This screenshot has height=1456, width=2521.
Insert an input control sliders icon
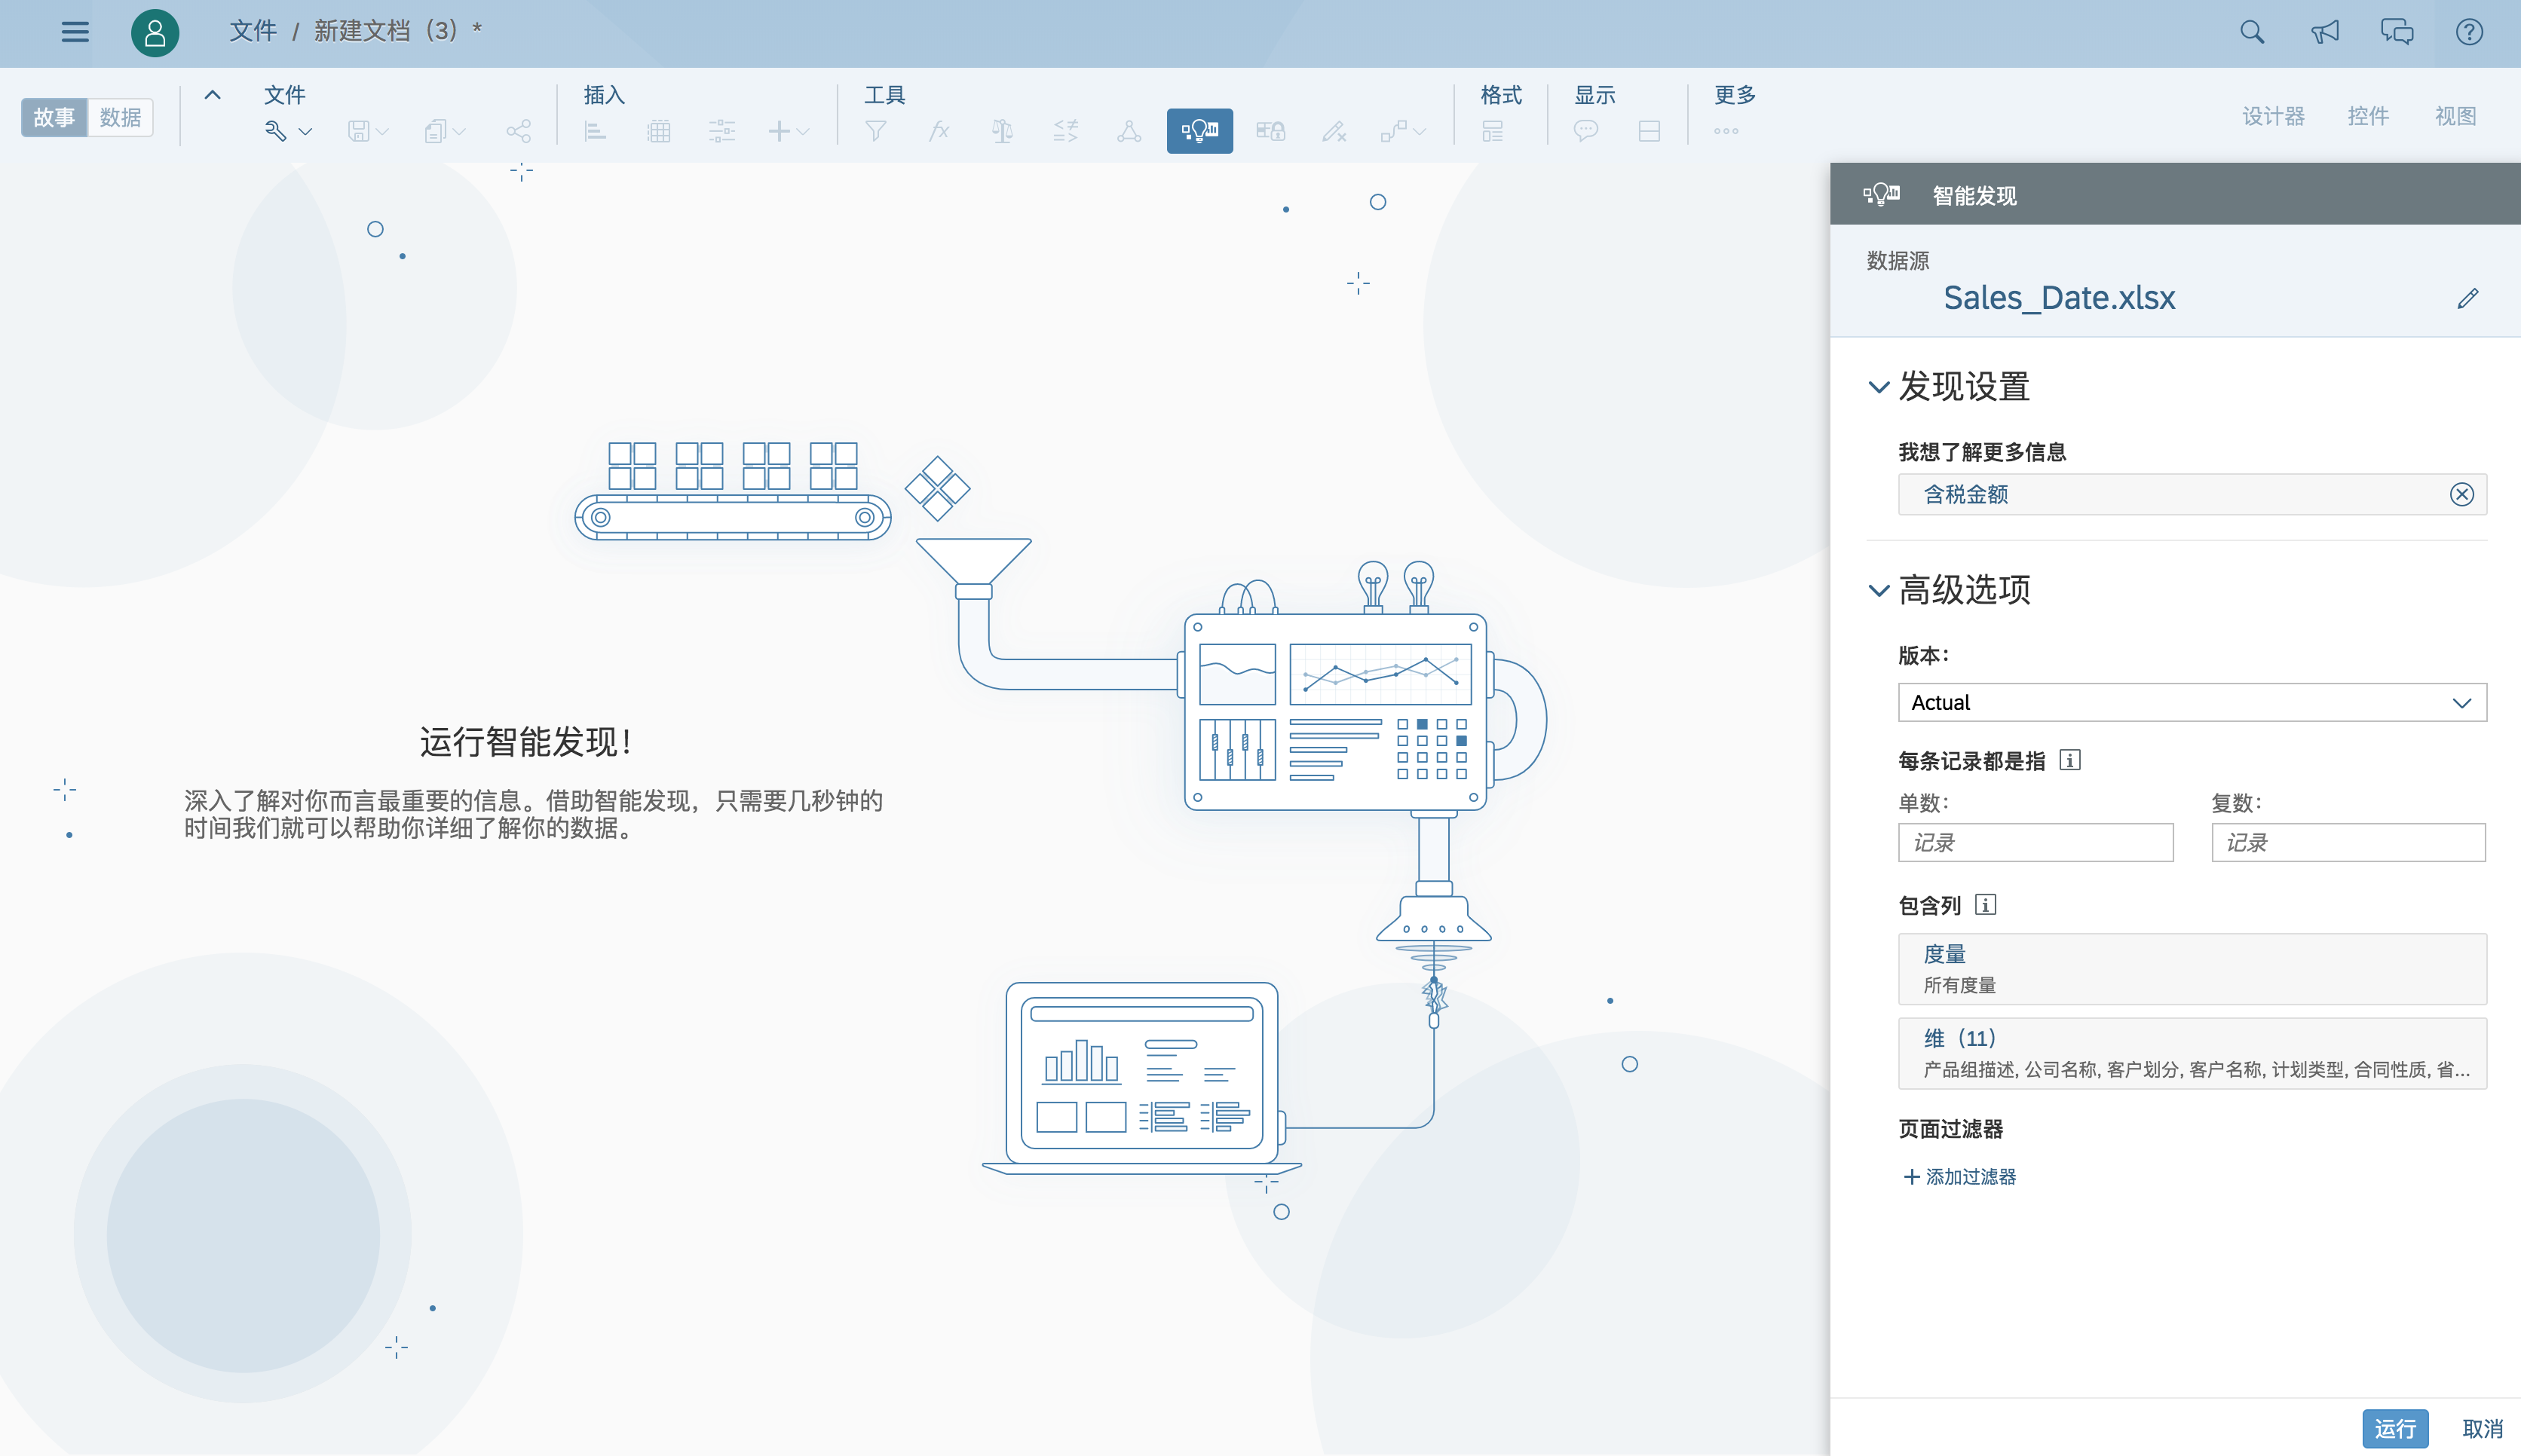coord(721,131)
